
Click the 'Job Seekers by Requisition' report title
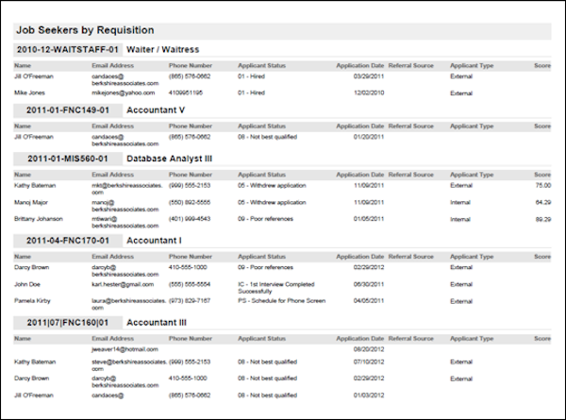pos(85,30)
